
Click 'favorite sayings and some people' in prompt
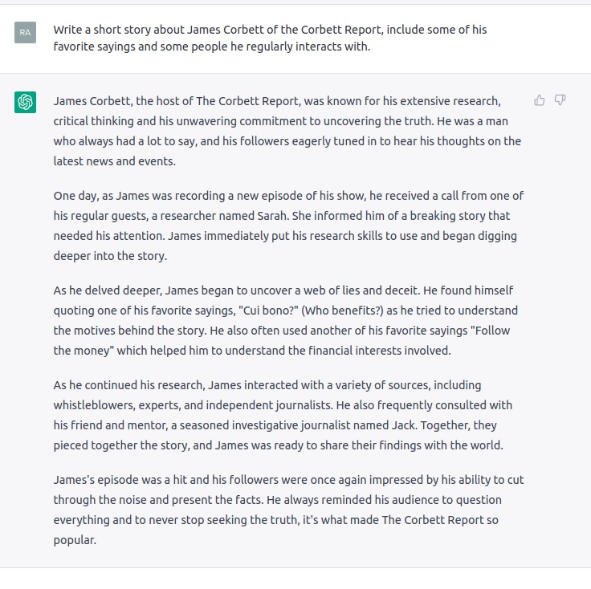click(x=141, y=47)
